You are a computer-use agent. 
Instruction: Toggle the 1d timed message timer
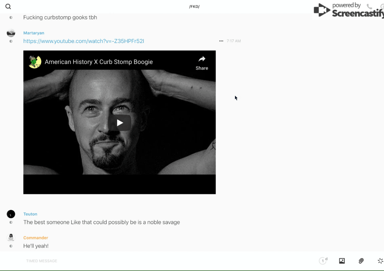pos(323,261)
